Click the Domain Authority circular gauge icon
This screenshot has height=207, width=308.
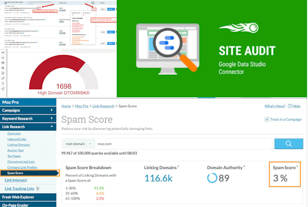click(x=212, y=178)
